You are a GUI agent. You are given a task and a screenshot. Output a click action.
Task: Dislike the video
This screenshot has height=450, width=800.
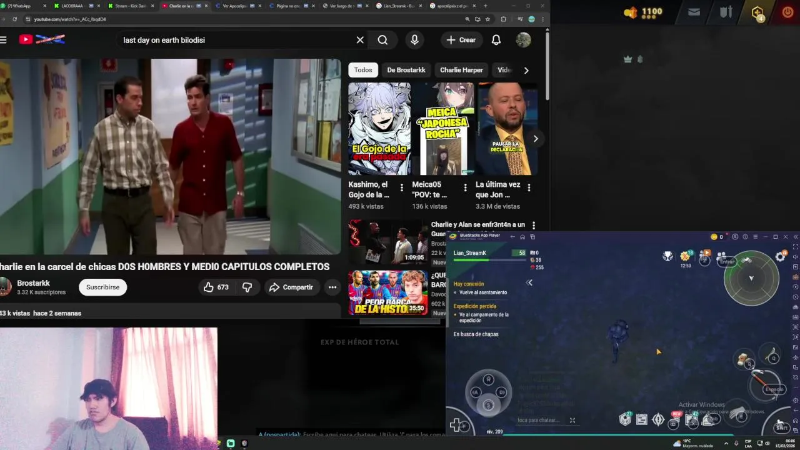(247, 287)
